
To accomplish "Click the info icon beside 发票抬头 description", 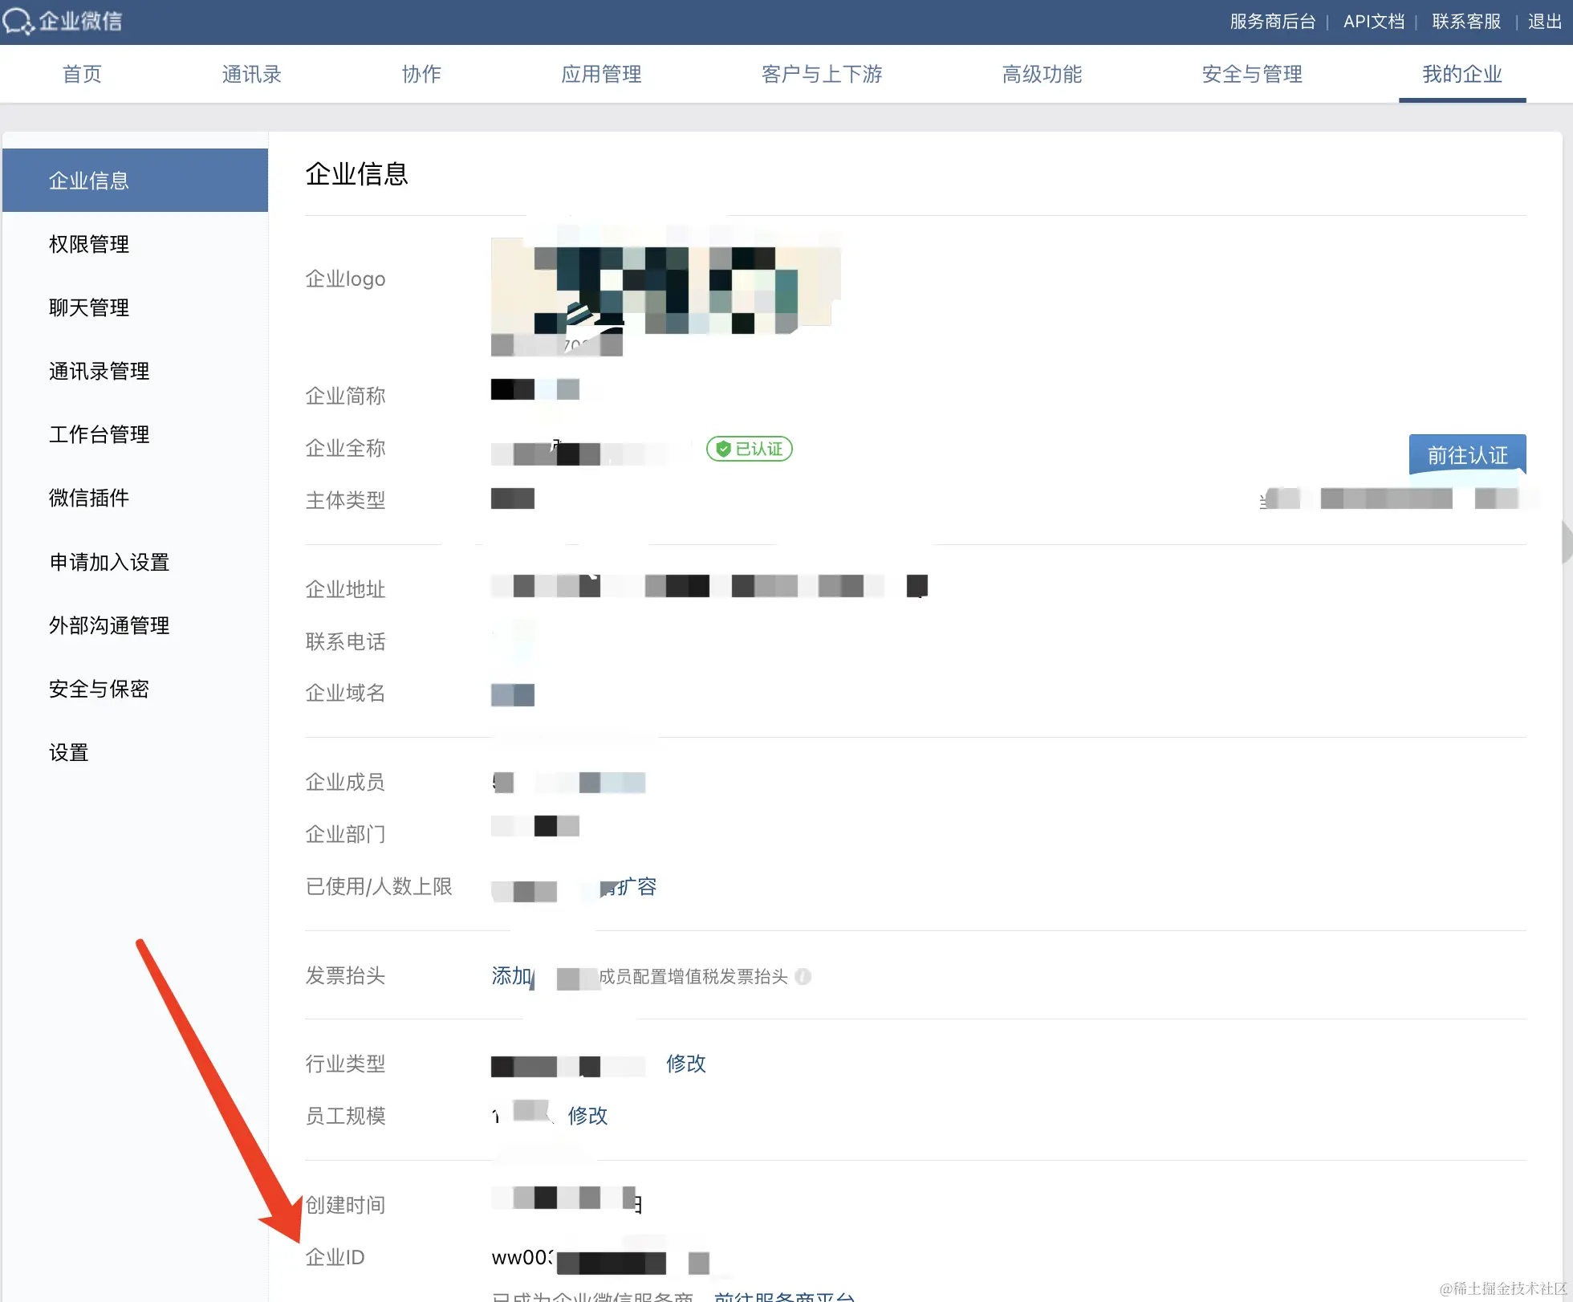I will [803, 976].
